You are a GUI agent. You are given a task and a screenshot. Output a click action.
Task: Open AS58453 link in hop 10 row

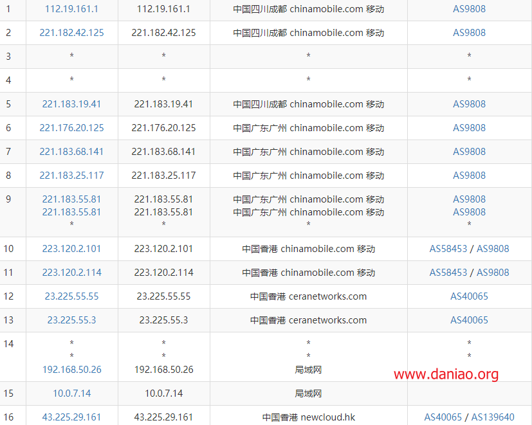point(448,249)
